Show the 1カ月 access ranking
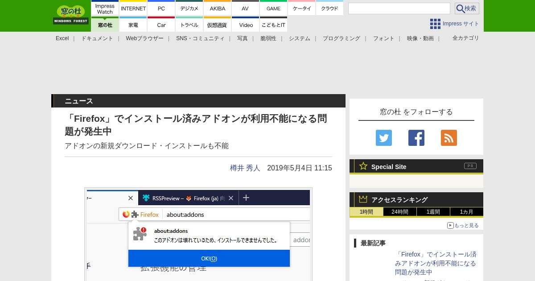Screen dimensions: 535x281 point(467,212)
